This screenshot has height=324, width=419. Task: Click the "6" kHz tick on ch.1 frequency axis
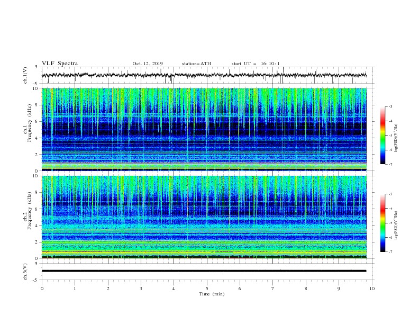(x=37, y=121)
